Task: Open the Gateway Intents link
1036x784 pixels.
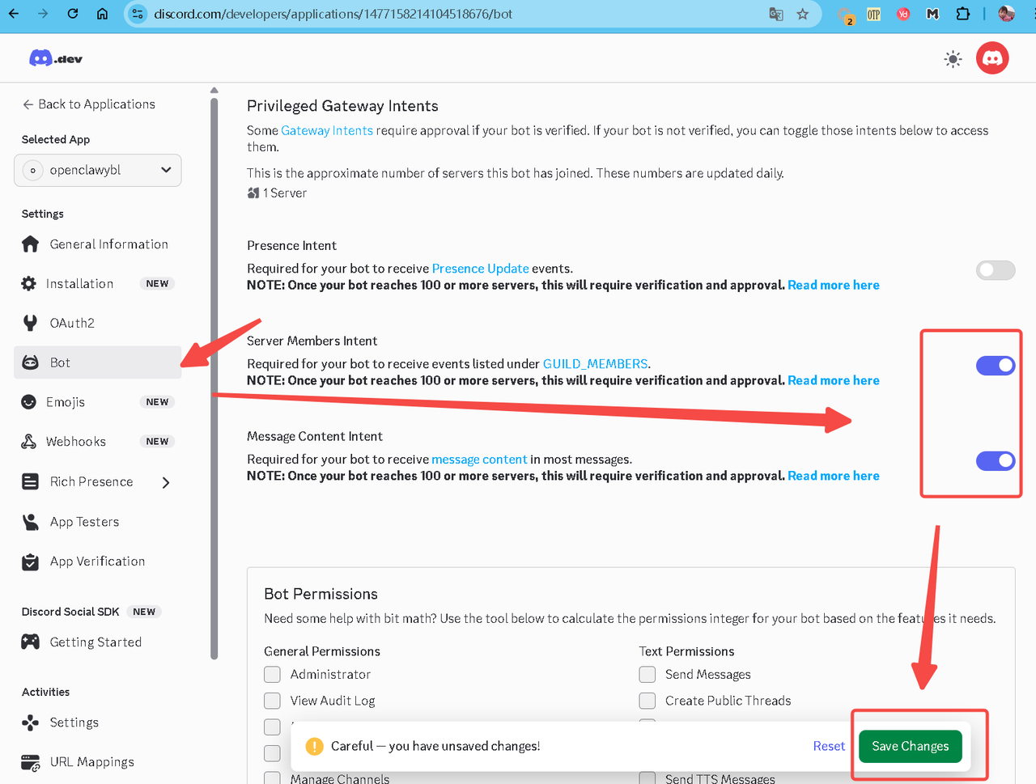Action: click(x=327, y=130)
